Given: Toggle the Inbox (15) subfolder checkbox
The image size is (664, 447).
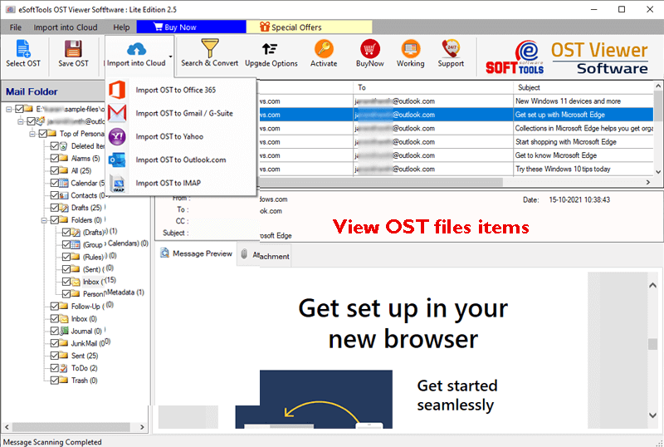Looking at the screenshot, I should click(66, 282).
